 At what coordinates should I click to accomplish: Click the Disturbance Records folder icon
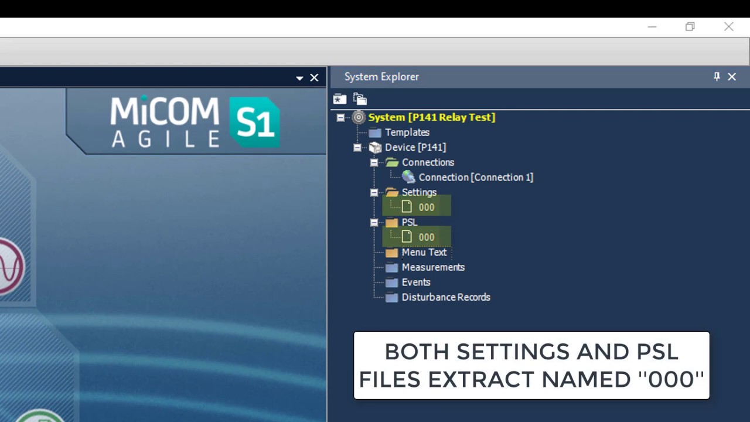click(392, 297)
